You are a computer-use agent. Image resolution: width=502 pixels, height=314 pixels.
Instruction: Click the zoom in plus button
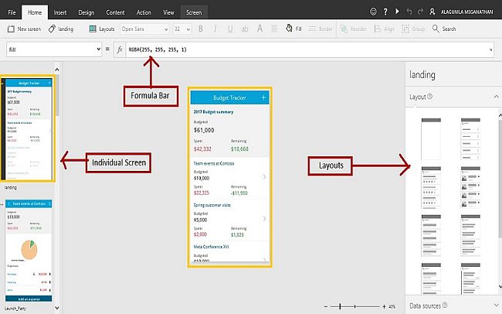384,306
